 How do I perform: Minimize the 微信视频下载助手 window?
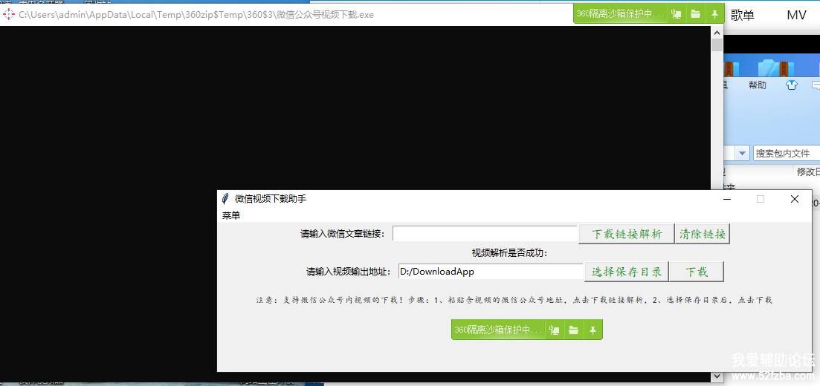point(727,198)
